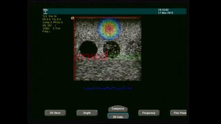
Task: Select the highlighted 2D Gain control
Action: 118,116
